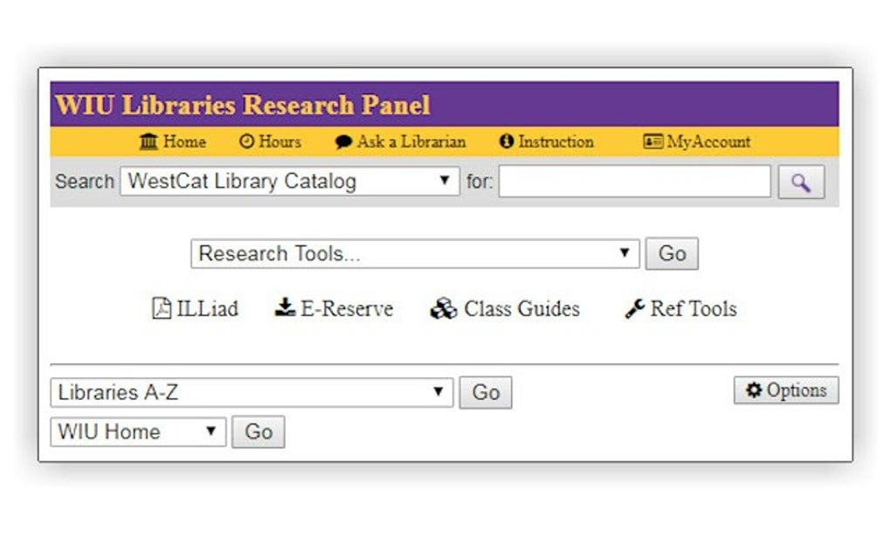Click the Options gear button

tap(784, 390)
